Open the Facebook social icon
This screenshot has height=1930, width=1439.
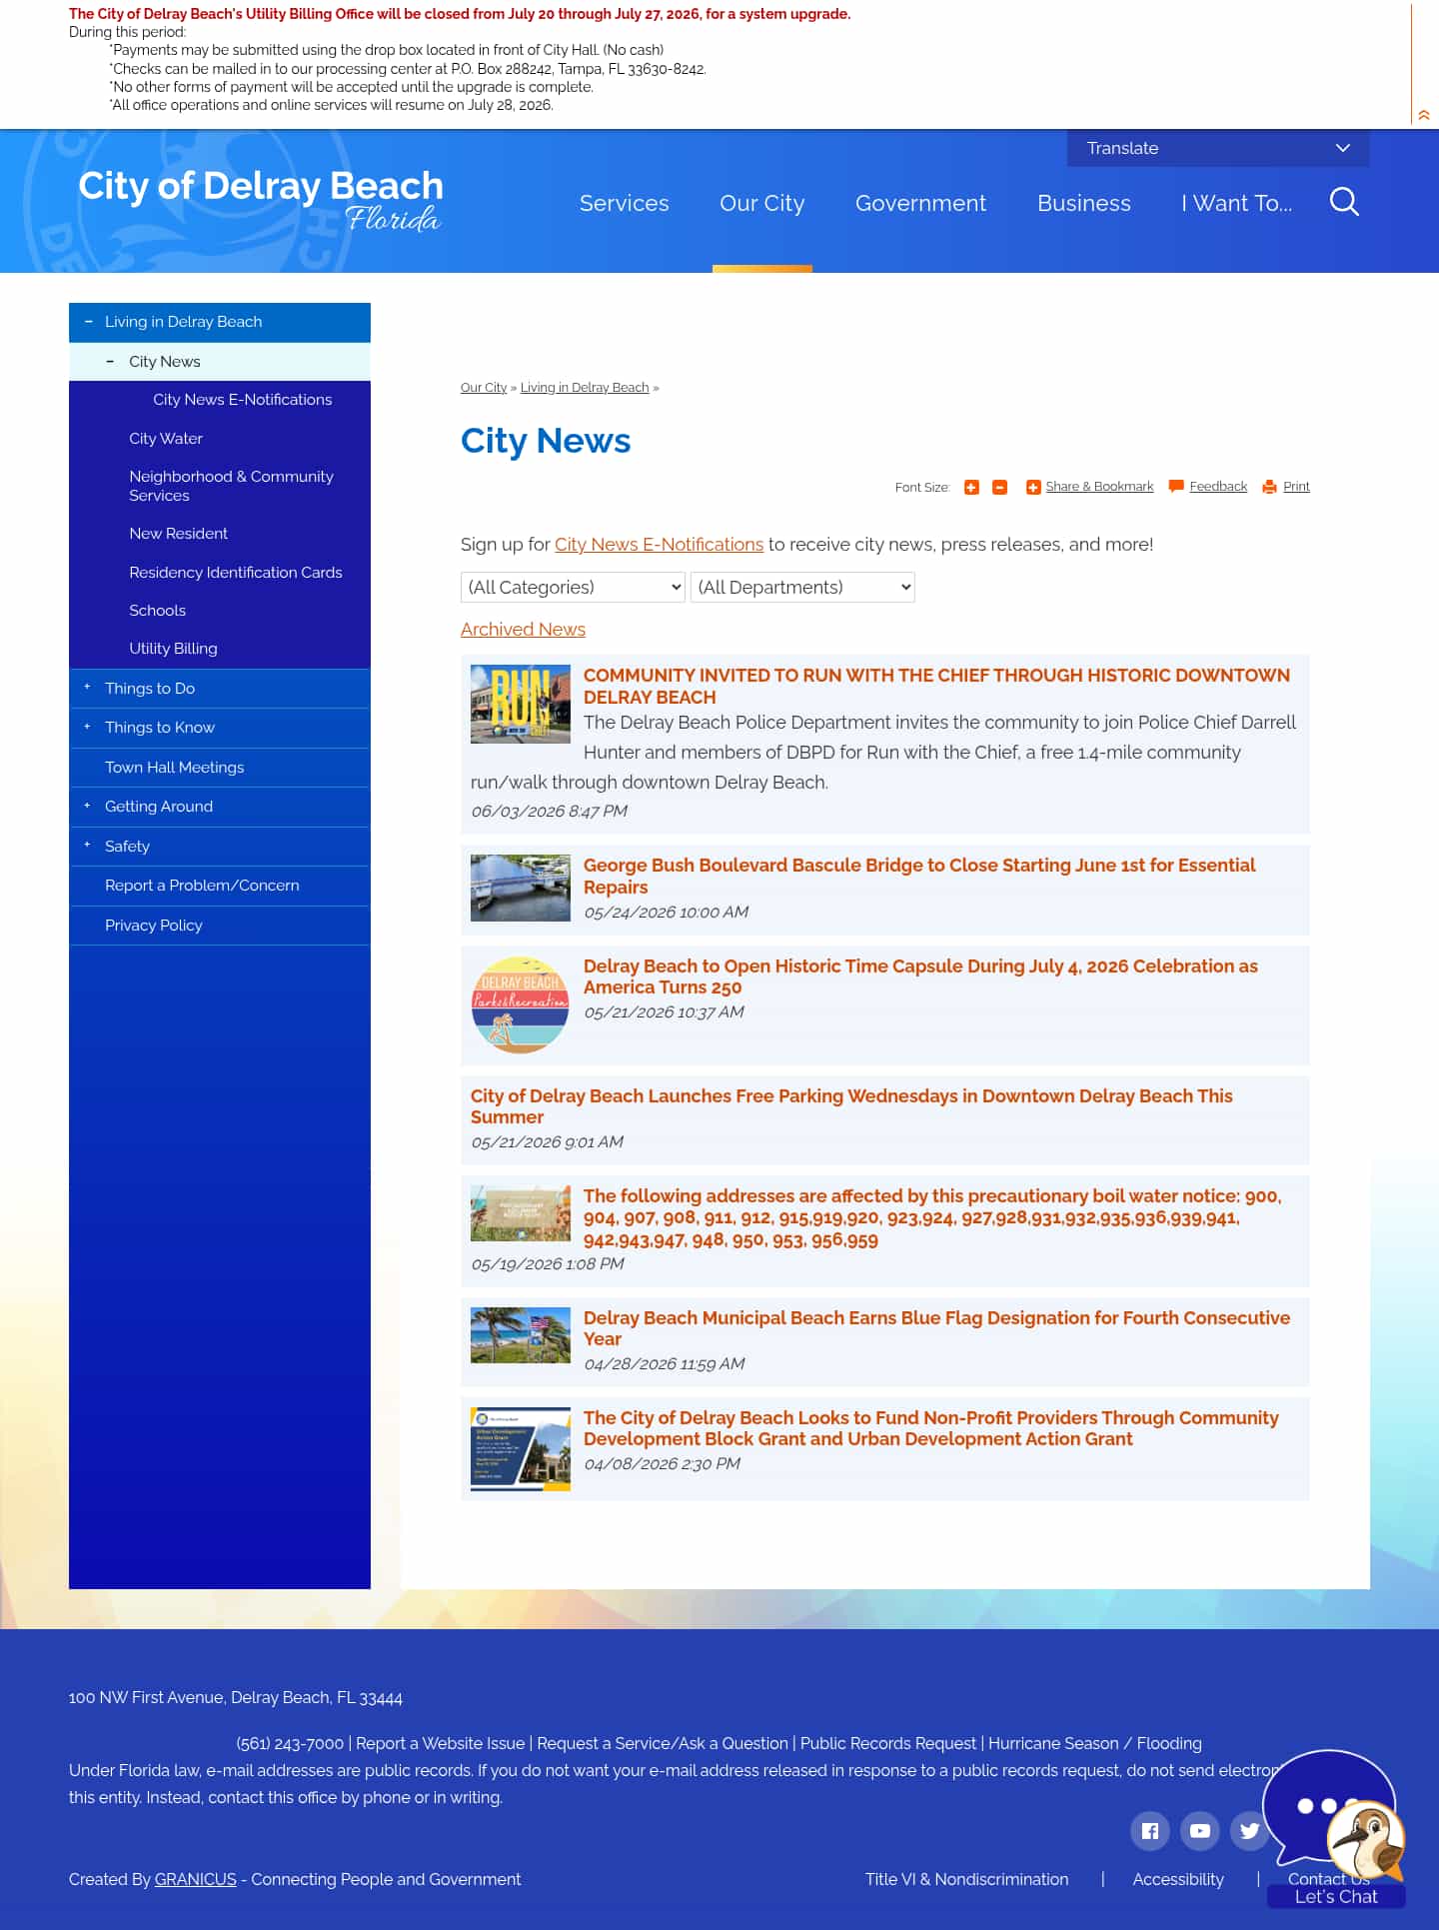click(1150, 1830)
